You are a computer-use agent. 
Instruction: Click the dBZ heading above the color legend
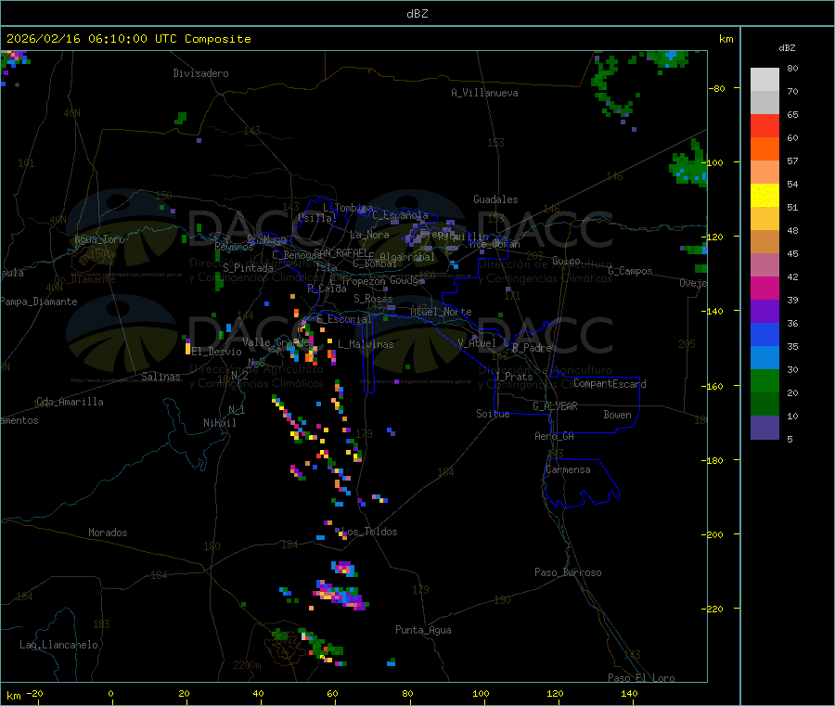coord(787,48)
